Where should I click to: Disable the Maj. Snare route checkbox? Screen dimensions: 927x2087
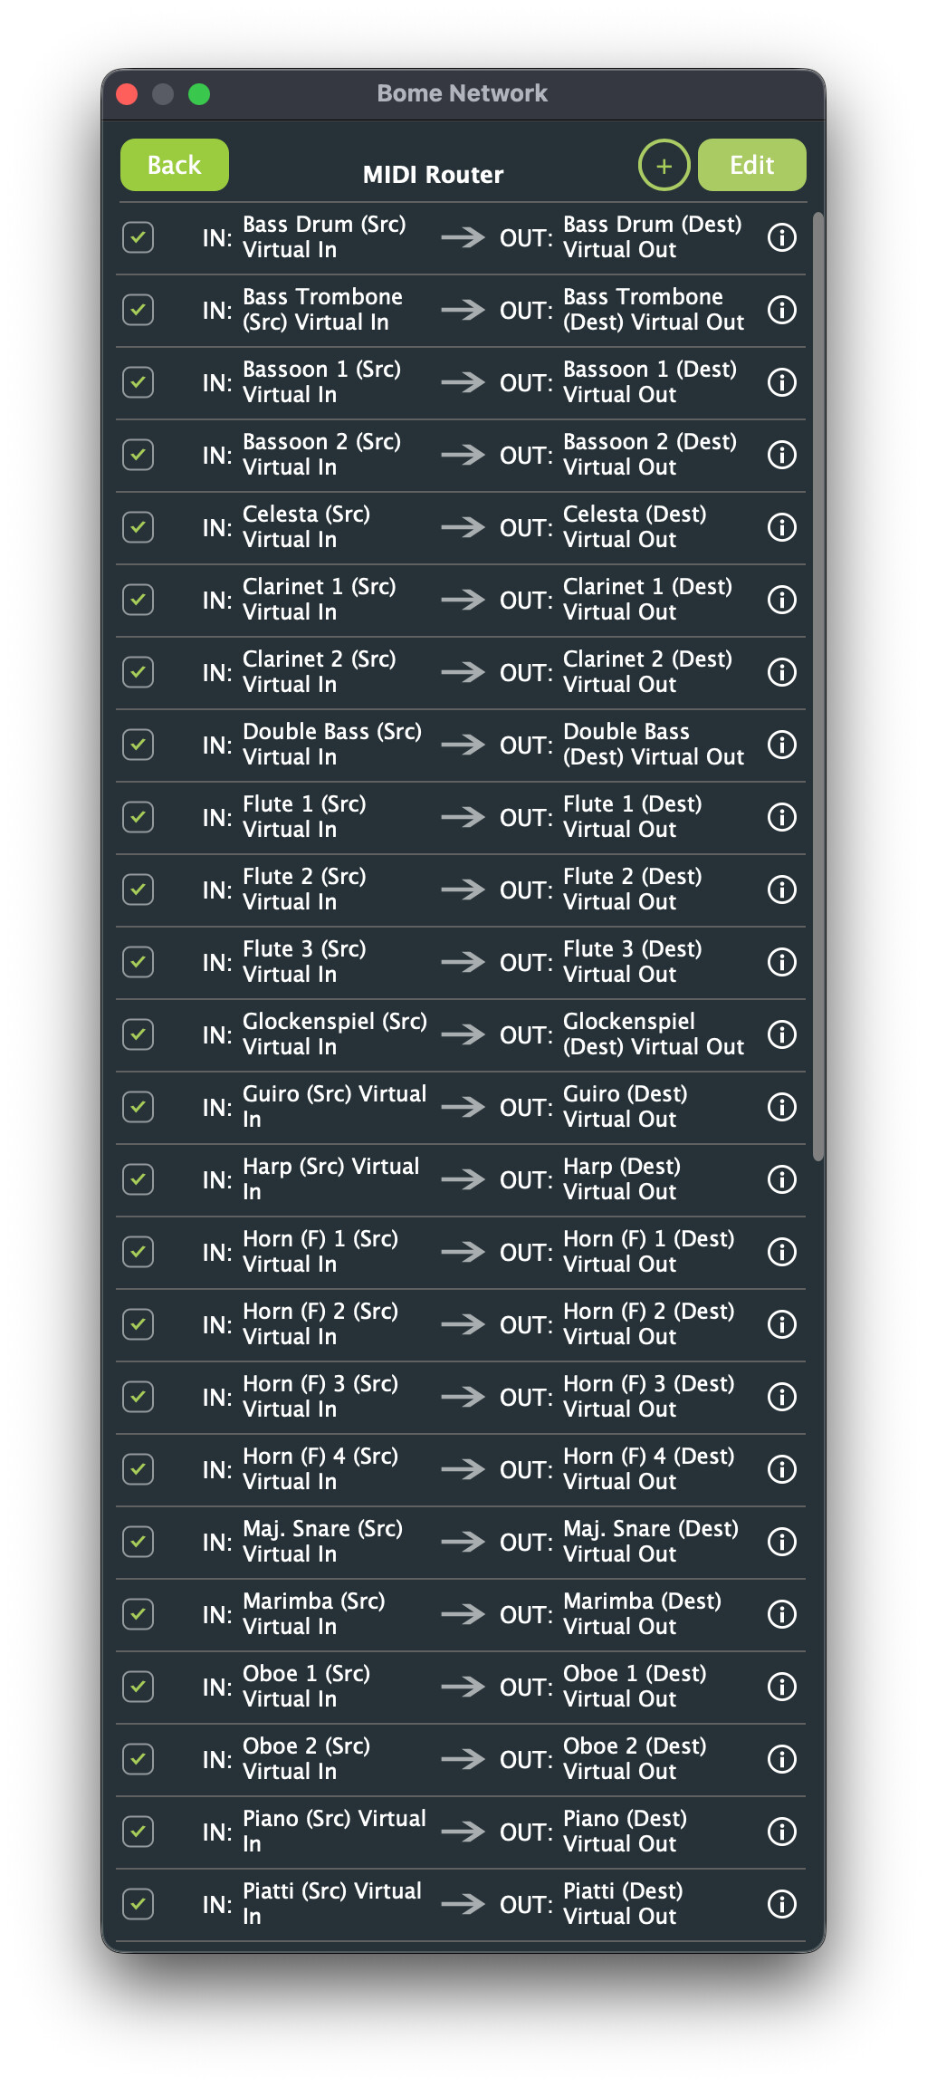[138, 1542]
